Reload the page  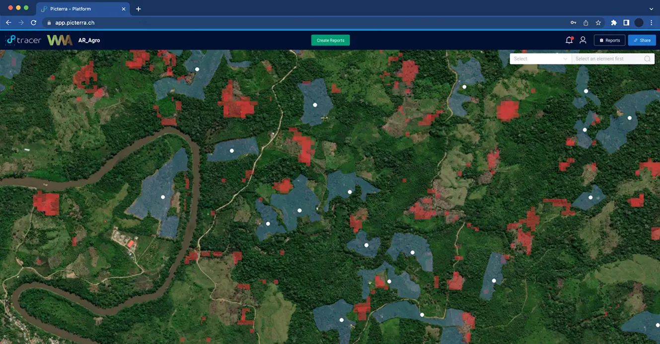coord(34,23)
